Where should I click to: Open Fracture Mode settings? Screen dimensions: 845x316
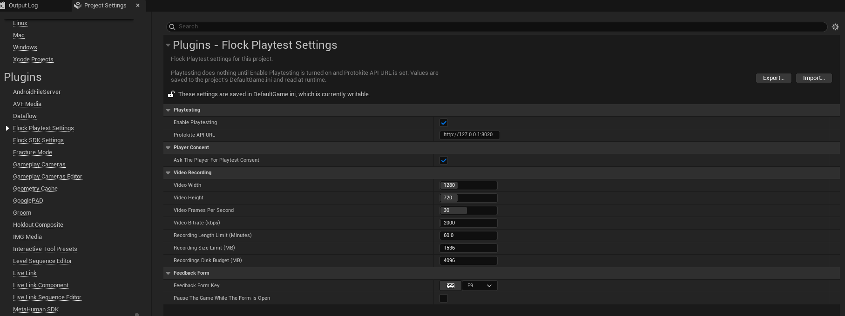pos(33,152)
